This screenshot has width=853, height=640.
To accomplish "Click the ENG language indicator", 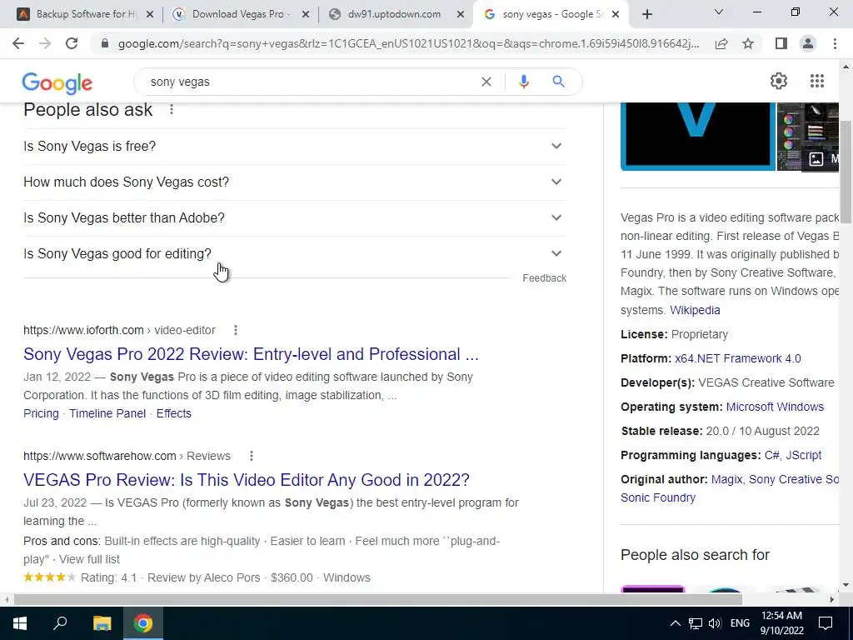I will tap(740, 623).
